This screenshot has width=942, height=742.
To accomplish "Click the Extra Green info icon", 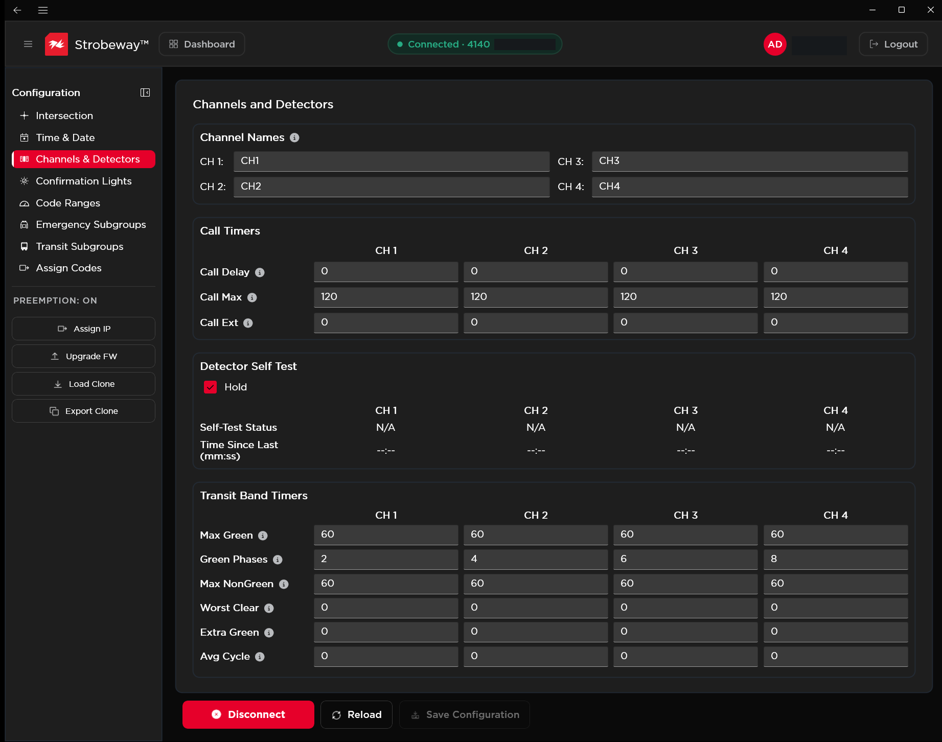I will (269, 633).
